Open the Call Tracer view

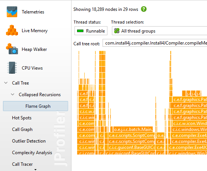click(x=22, y=164)
